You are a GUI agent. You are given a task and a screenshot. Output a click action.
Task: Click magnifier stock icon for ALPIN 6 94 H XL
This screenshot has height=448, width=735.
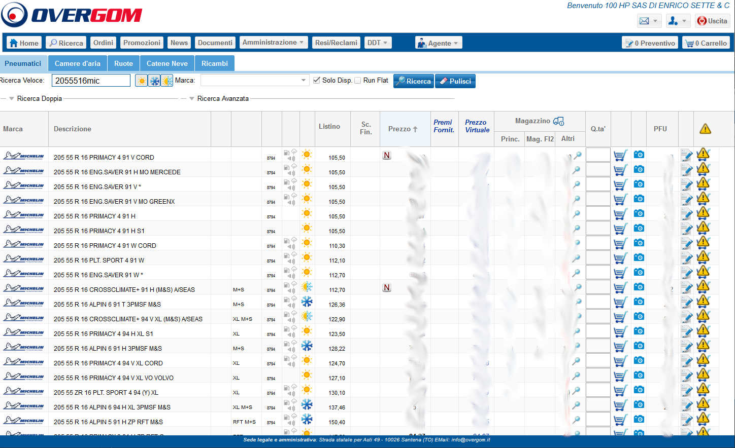[577, 405]
